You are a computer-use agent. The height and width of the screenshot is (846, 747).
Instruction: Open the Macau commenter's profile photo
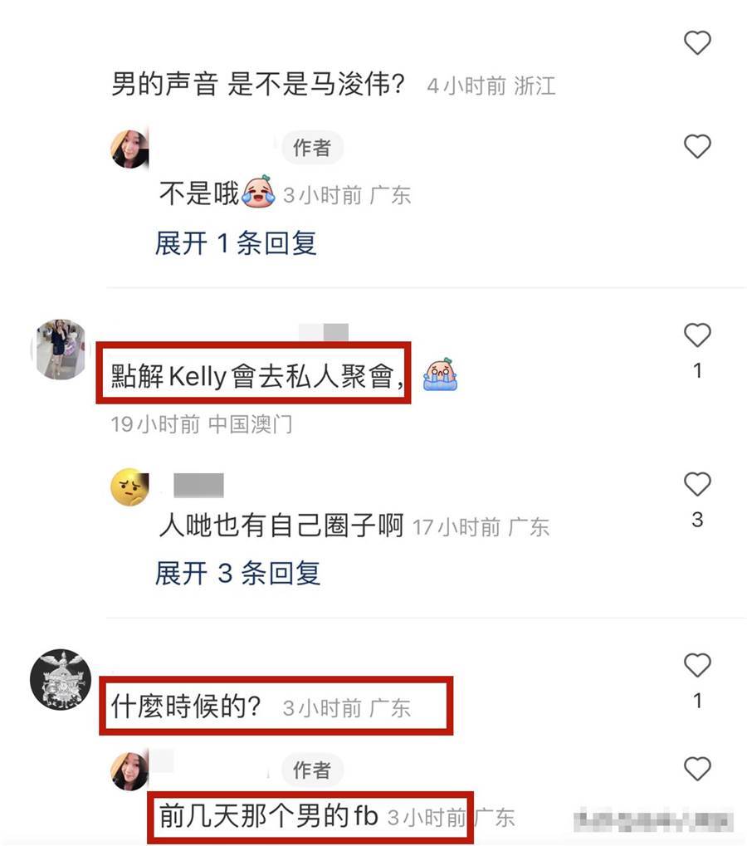(x=60, y=349)
